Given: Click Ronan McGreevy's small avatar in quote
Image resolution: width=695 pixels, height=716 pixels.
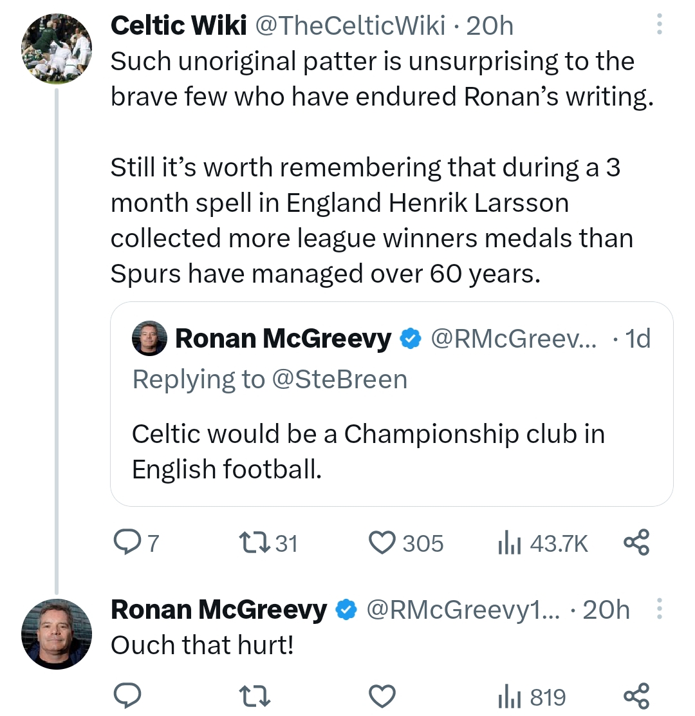Looking at the screenshot, I should (x=149, y=339).
